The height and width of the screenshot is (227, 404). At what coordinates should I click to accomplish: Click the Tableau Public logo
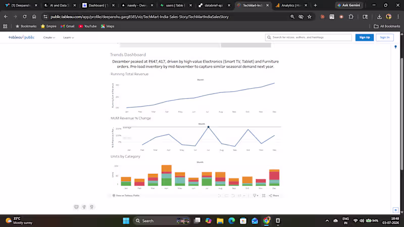21,37
